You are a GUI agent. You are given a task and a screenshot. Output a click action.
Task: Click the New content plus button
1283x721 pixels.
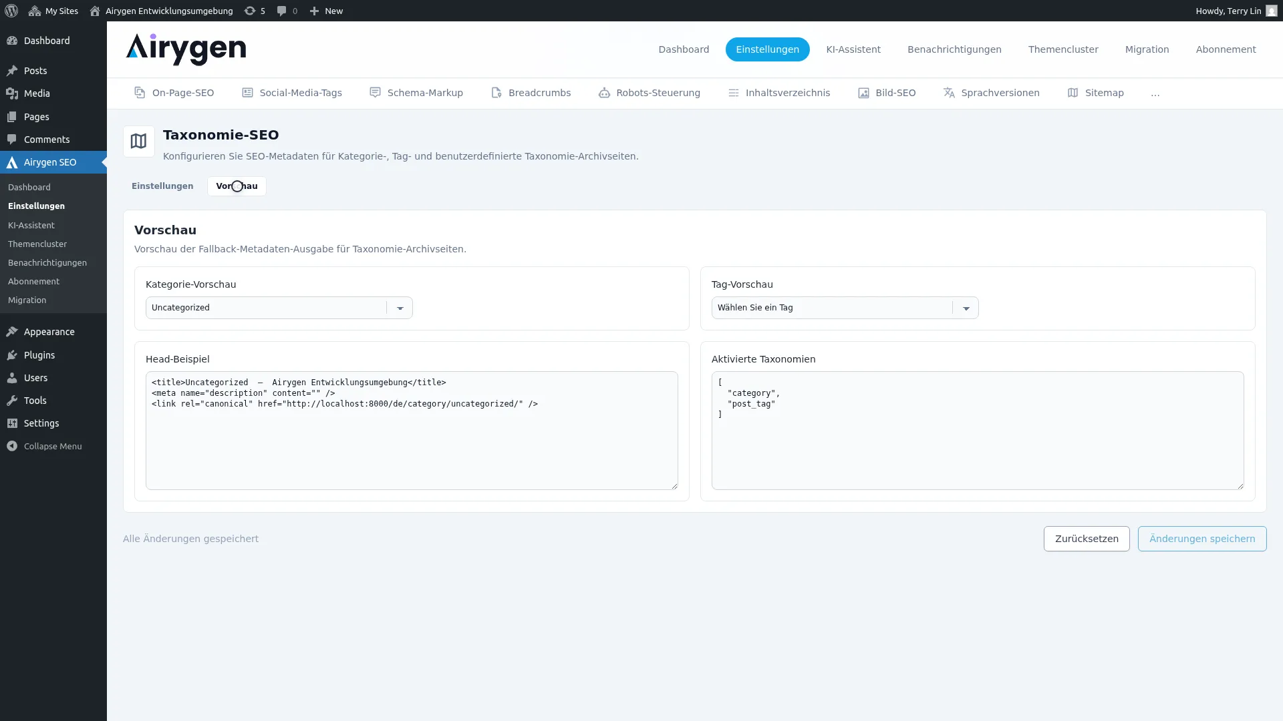click(x=326, y=11)
